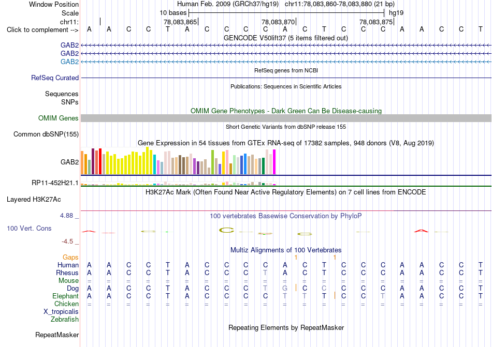The height and width of the screenshot is (347, 492).
Task: Click the H3K27Ac Mark track title
Action: point(286,192)
